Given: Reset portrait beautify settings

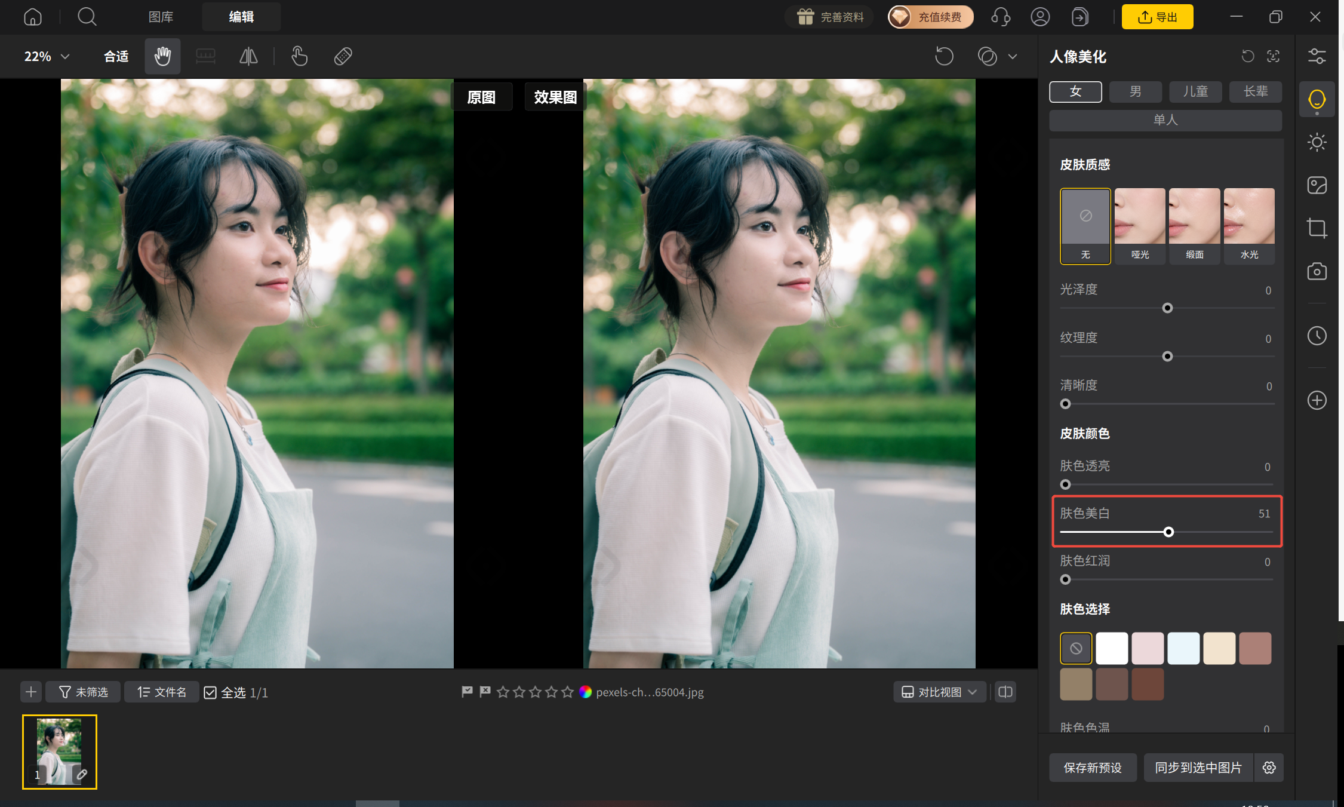Looking at the screenshot, I should pos(1248,56).
